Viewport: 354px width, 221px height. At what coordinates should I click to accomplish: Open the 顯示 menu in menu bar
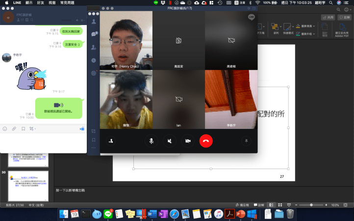(29, 3)
